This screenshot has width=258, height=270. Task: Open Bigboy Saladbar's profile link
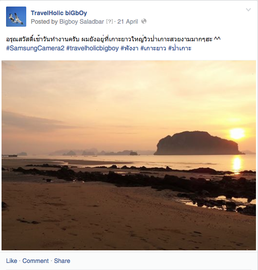pyautogui.click(x=82, y=22)
